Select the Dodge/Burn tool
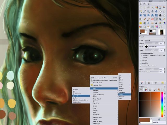 (156, 23)
